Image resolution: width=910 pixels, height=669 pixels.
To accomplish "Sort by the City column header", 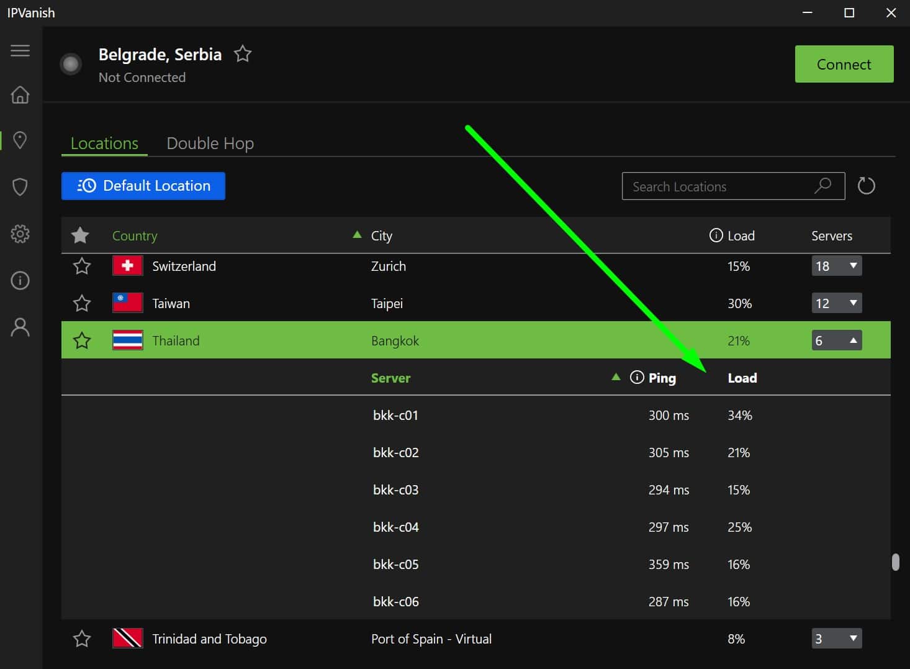I will tap(382, 236).
